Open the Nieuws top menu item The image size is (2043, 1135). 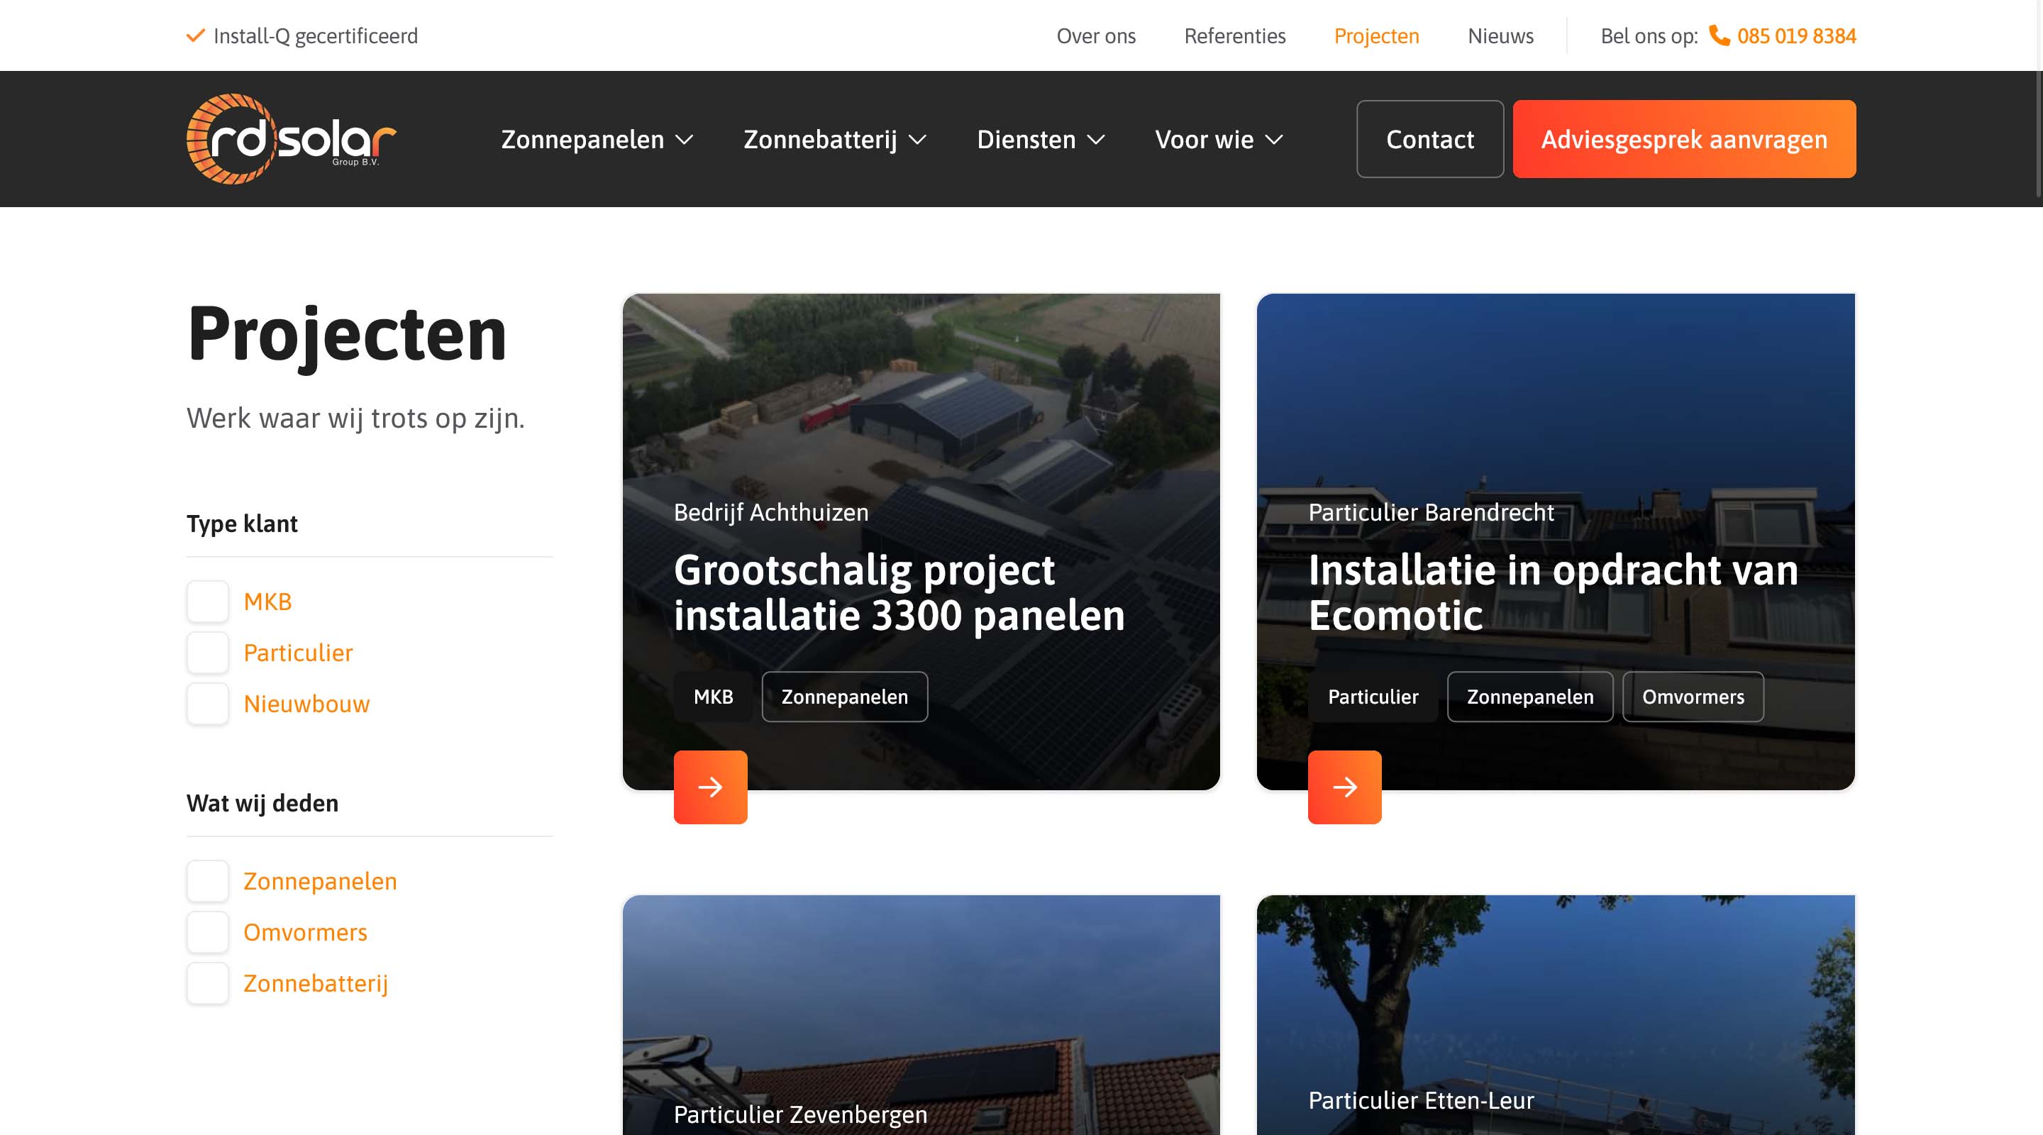(x=1500, y=35)
